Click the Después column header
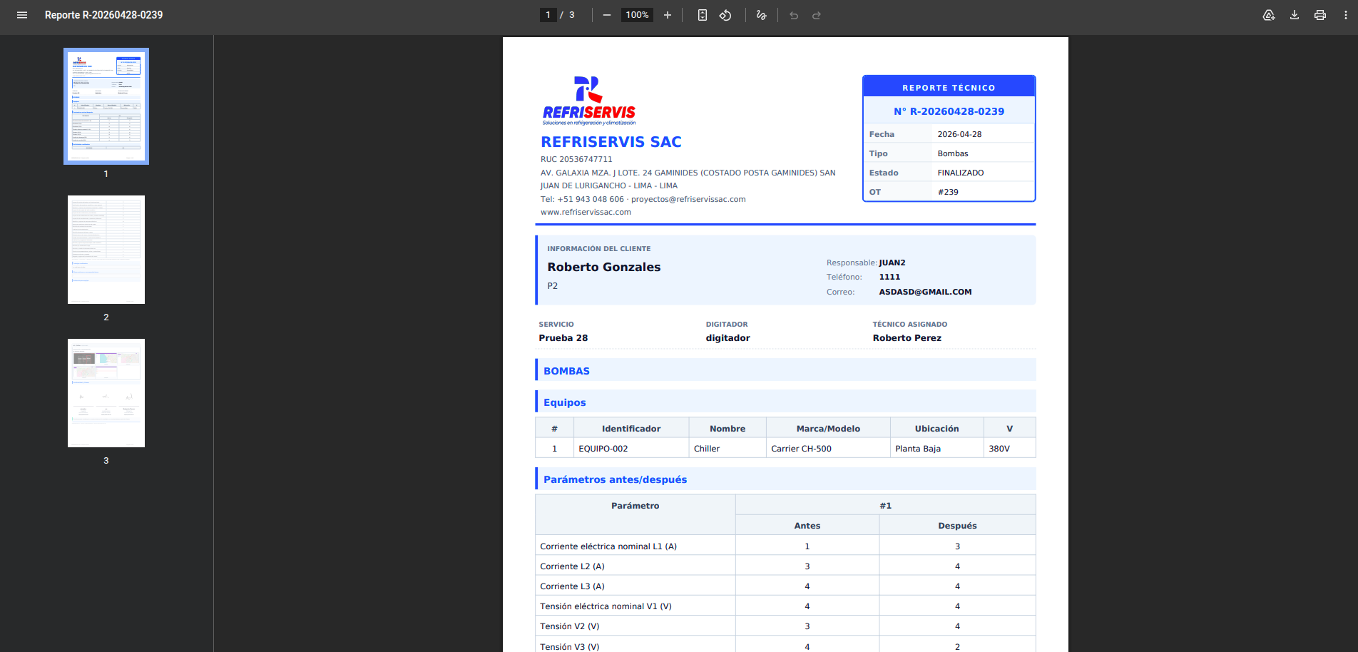Image resolution: width=1358 pixels, height=652 pixels. [x=957, y=526]
